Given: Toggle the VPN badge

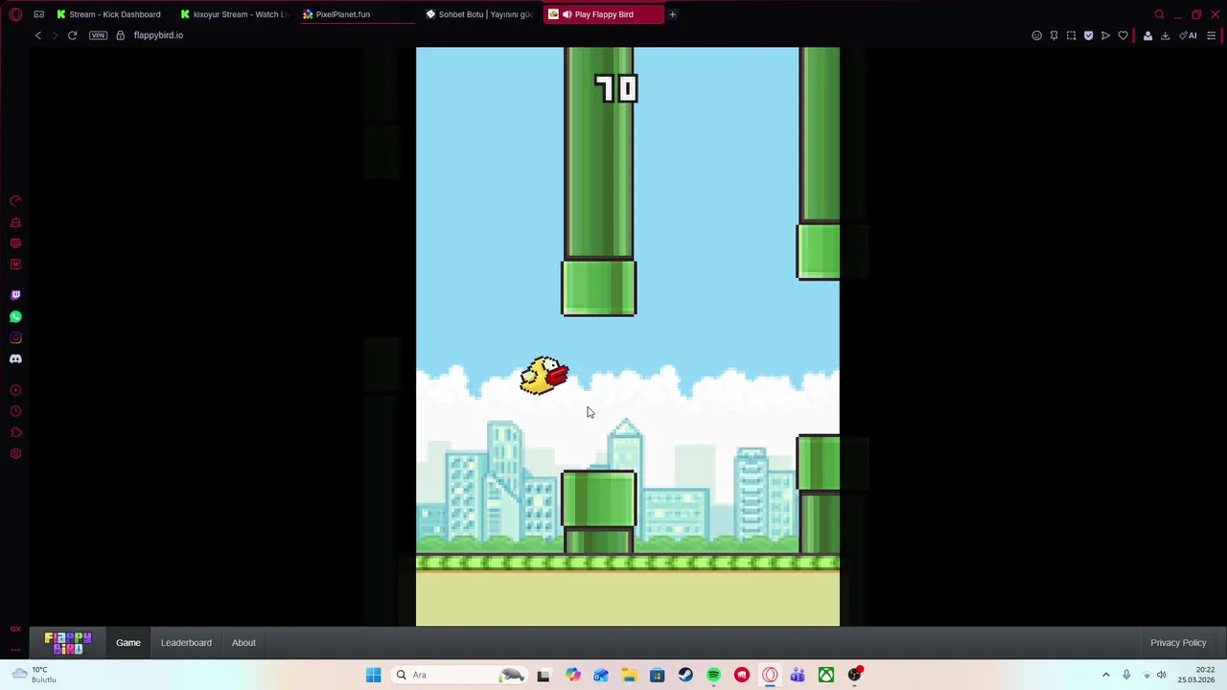Looking at the screenshot, I should coord(98,35).
